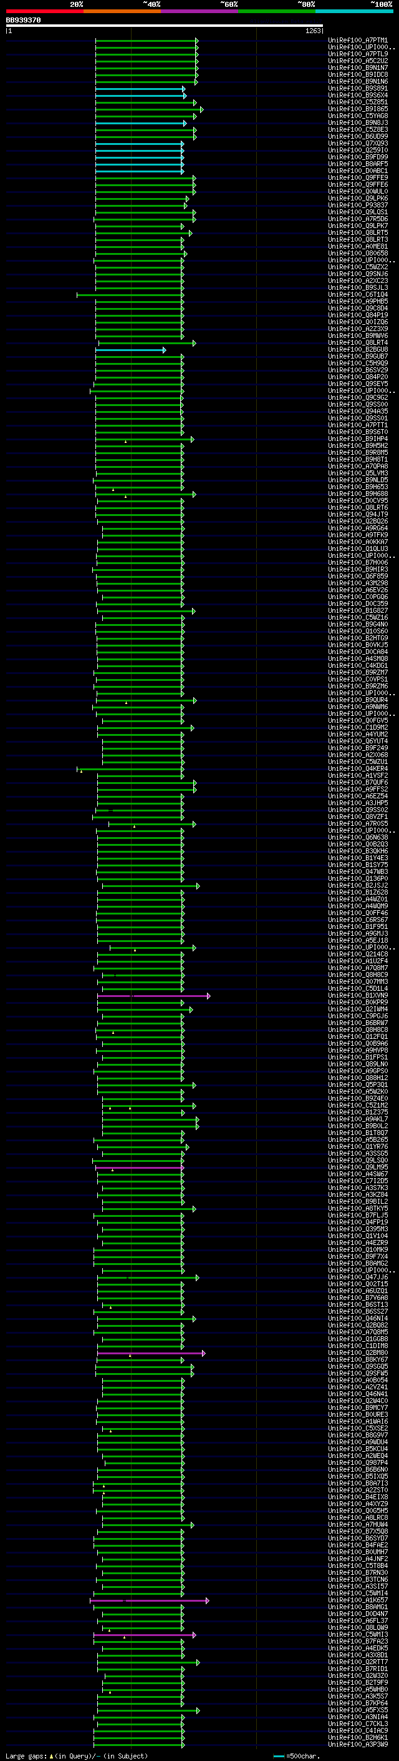The image size is (399, 1761).
Task: Open hit UniRef100_Q7XQ93
Action: (x=358, y=143)
